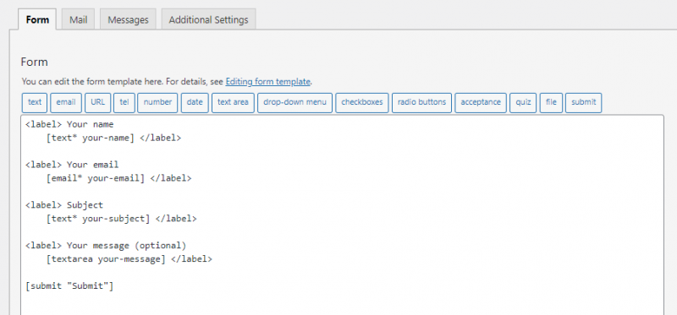Click the submit tag generator button
The image size is (677, 315).
click(x=583, y=102)
